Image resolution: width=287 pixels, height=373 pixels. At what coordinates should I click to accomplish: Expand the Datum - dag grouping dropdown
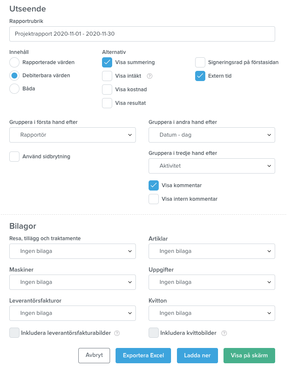[212, 135]
